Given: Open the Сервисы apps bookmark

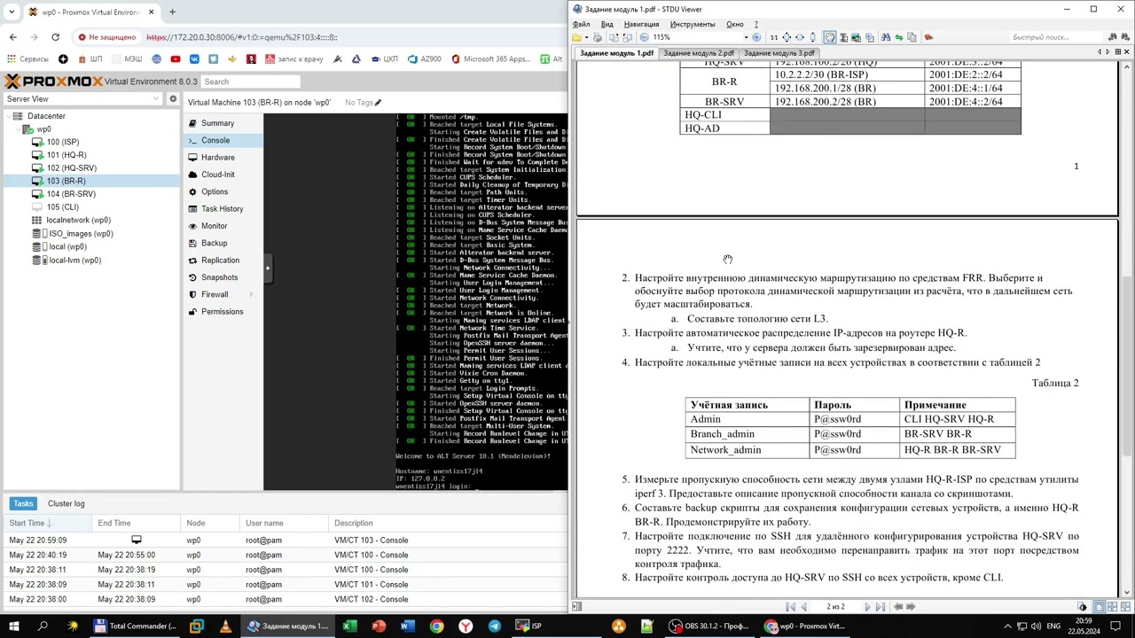Looking at the screenshot, I should [27, 59].
